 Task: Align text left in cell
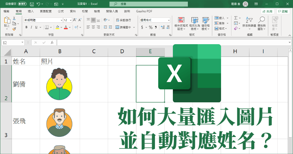88,27
